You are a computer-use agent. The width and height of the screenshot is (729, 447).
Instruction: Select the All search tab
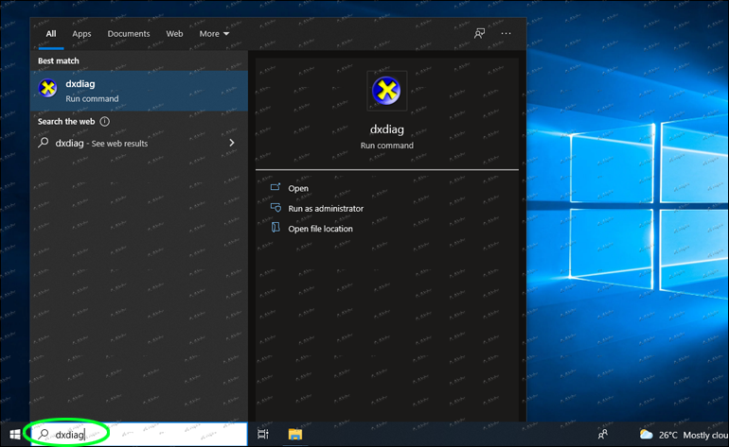[x=51, y=34]
